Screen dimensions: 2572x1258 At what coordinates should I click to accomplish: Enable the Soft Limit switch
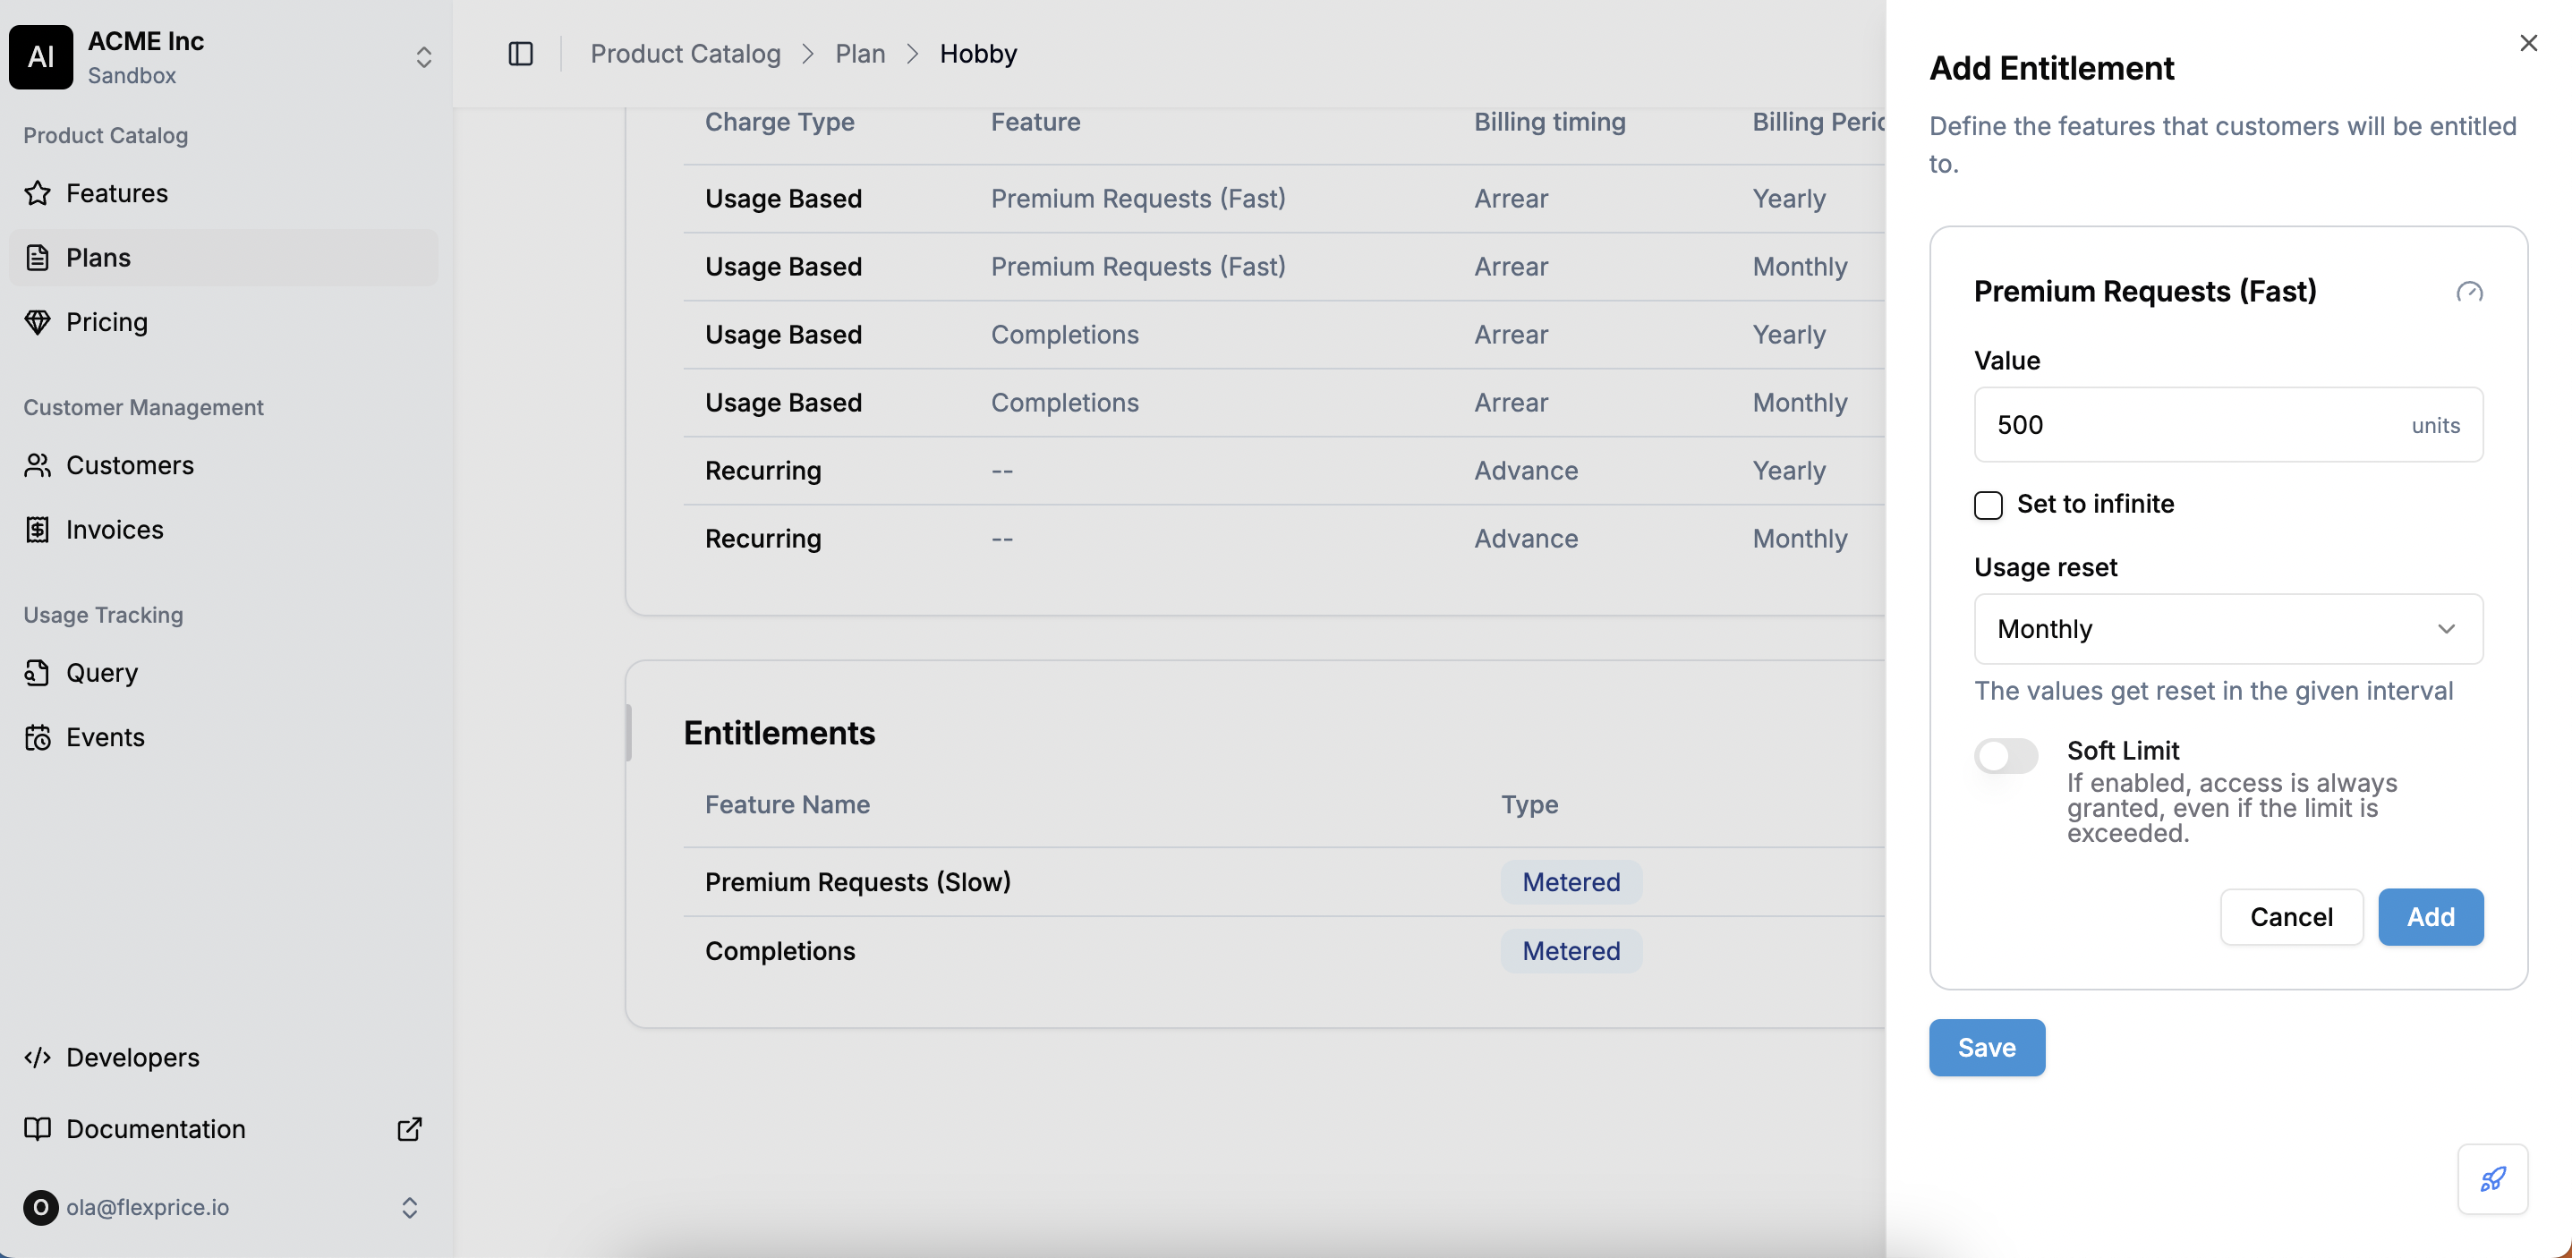[x=2006, y=756]
